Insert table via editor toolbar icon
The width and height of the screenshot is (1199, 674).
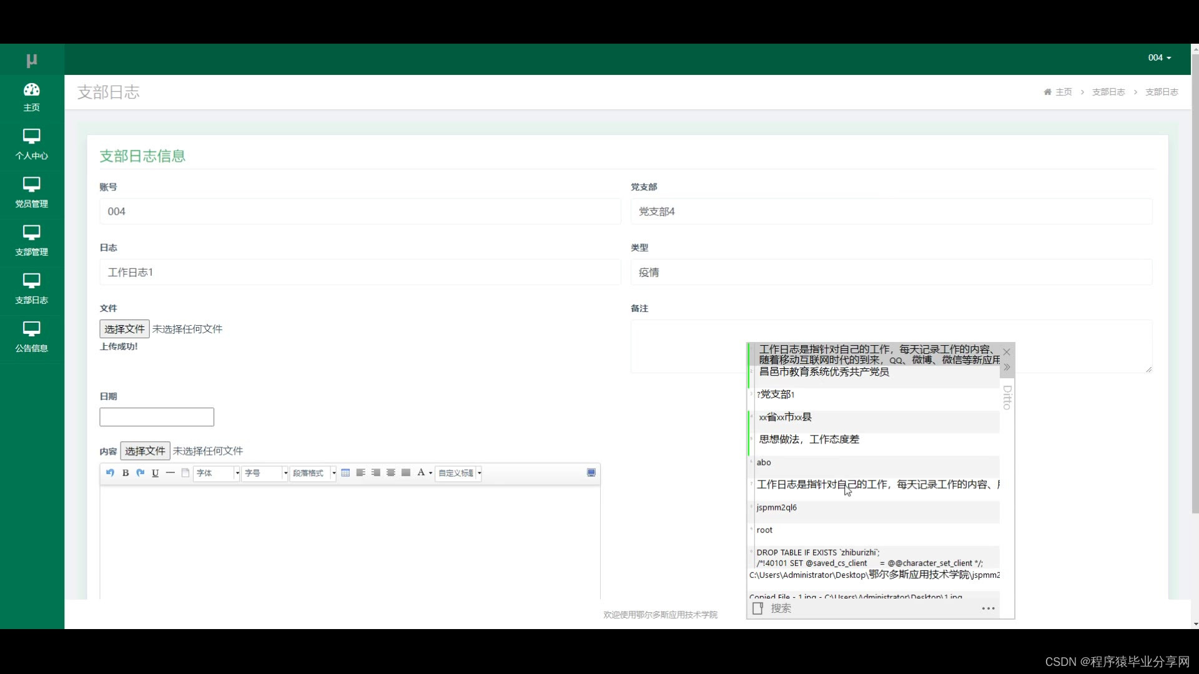click(345, 473)
